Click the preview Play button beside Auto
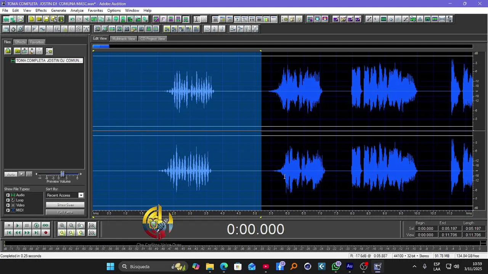The width and height of the screenshot is (488, 274). [x=21, y=174]
